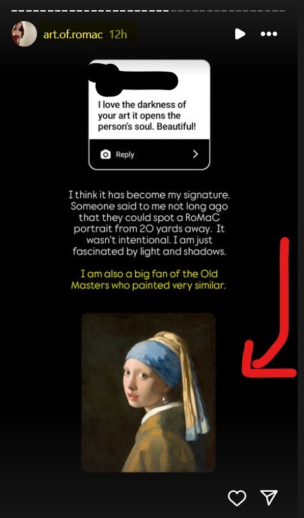Open the three-dot more options menu

tap(269, 34)
